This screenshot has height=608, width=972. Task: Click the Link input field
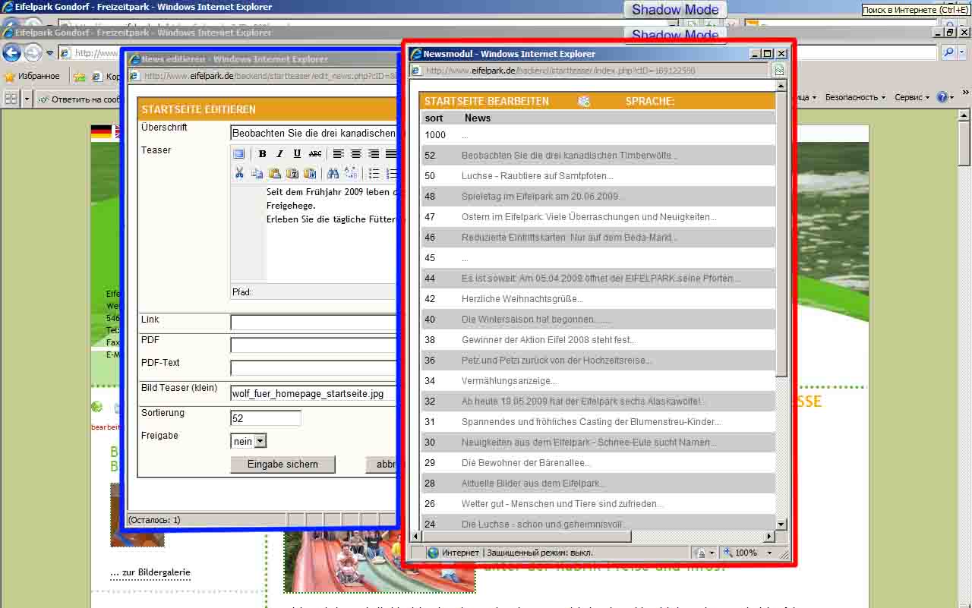(314, 323)
